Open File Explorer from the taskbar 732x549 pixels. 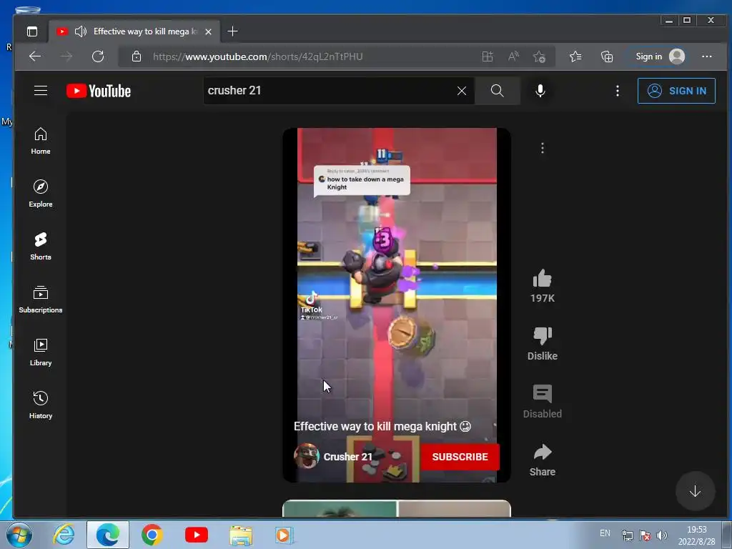(240, 535)
